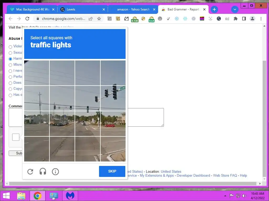Click the dark globe crosshair extension icon
The height and width of the screenshot is (201, 269).
(219, 19)
